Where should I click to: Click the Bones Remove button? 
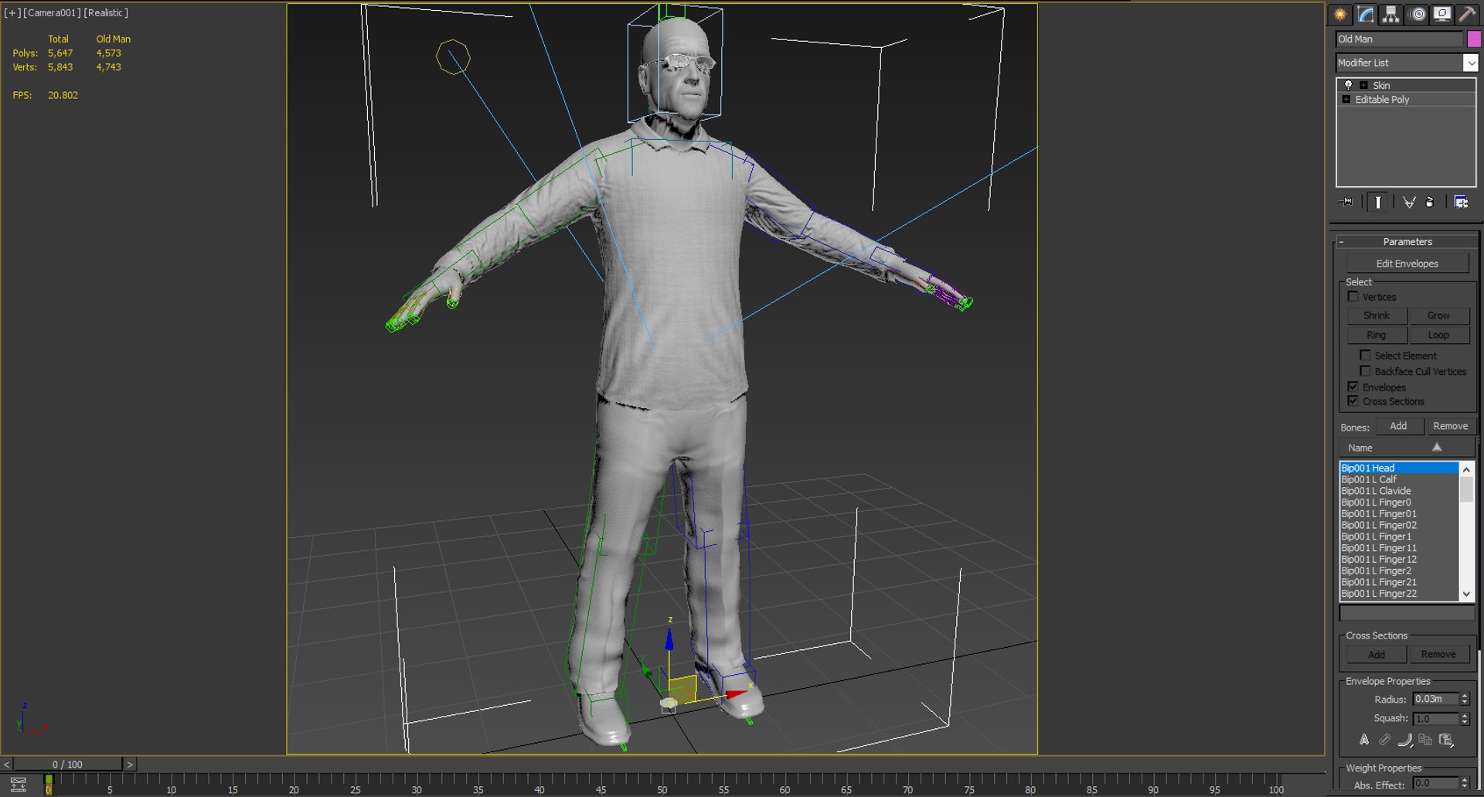pyautogui.click(x=1450, y=426)
